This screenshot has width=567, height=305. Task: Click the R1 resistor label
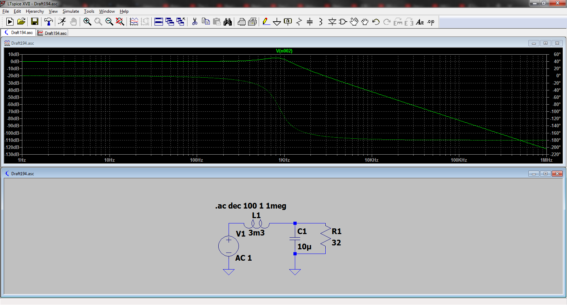pyautogui.click(x=337, y=231)
